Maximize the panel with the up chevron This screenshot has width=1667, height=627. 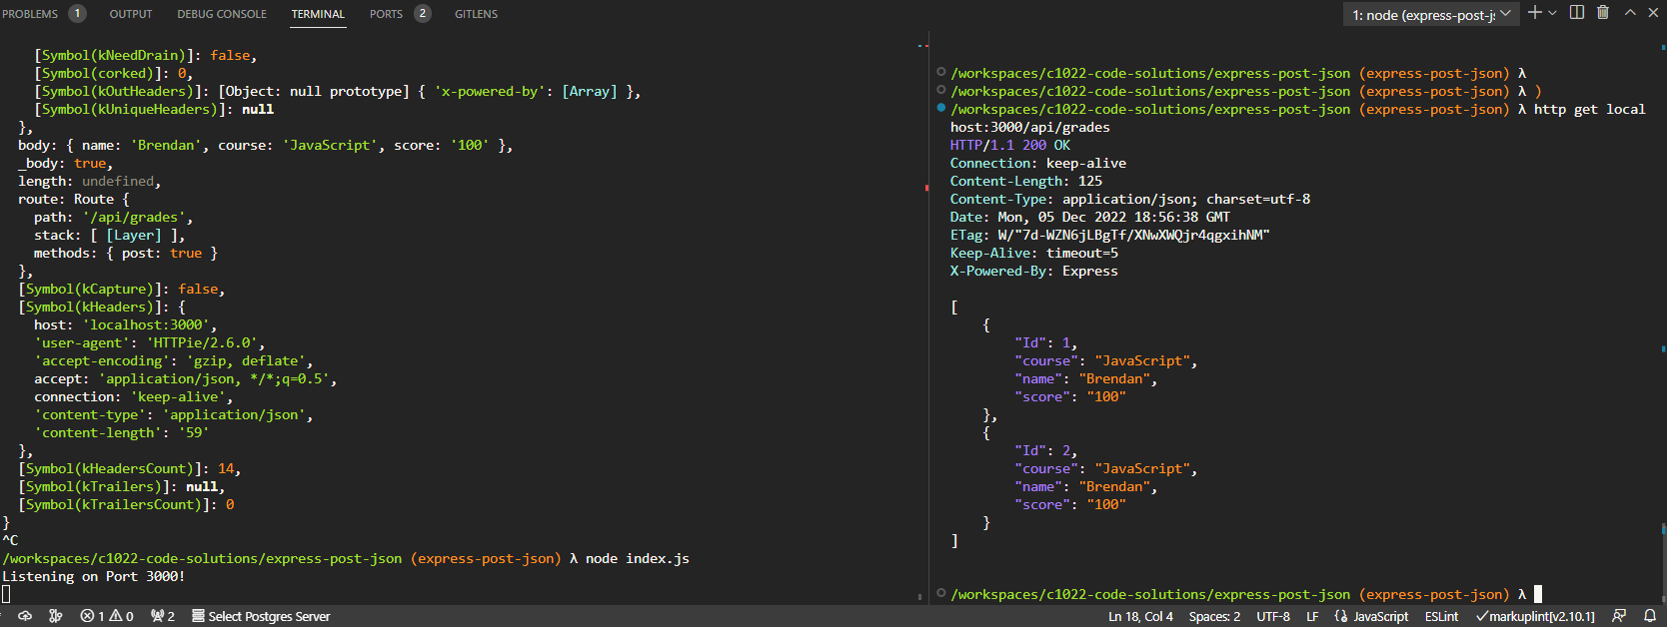click(x=1630, y=12)
